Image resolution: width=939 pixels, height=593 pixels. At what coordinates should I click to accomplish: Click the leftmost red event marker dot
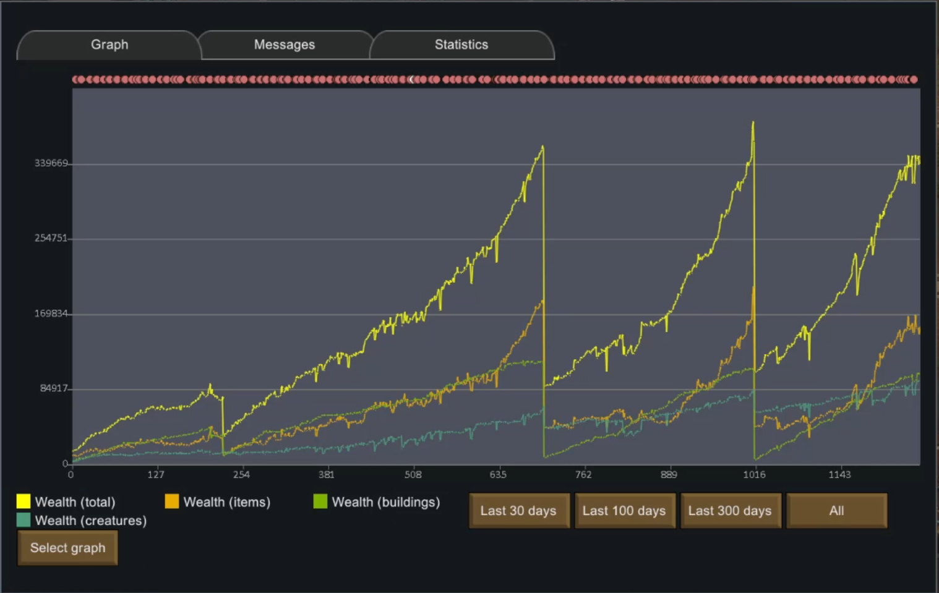(x=75, y=80)
